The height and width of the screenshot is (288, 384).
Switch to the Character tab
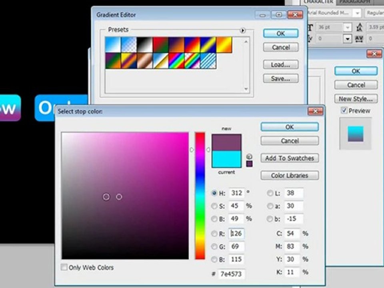click(318, 2)
